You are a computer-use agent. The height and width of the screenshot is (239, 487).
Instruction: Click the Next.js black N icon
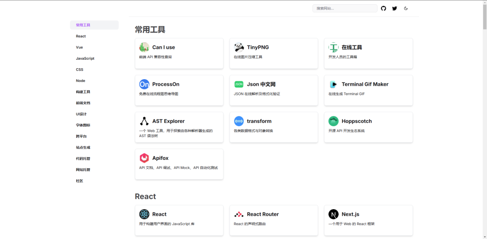[333, 214]
